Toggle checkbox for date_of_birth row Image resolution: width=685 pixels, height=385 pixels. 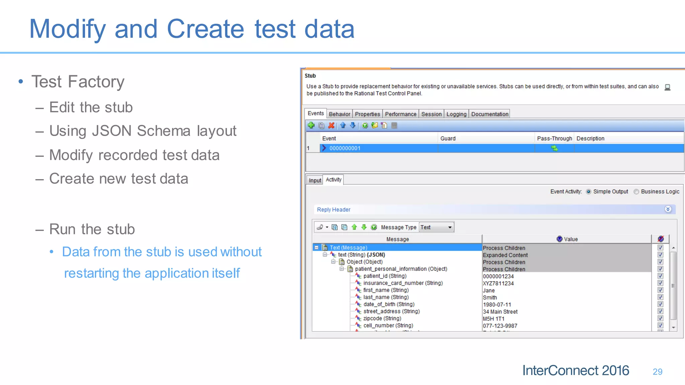coord(660,304)
